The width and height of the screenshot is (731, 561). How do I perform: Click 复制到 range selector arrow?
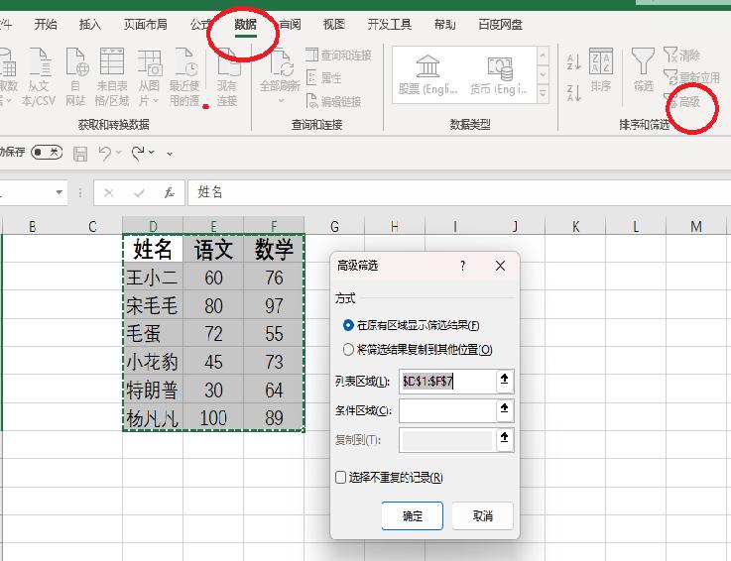[x=505, y=437]
